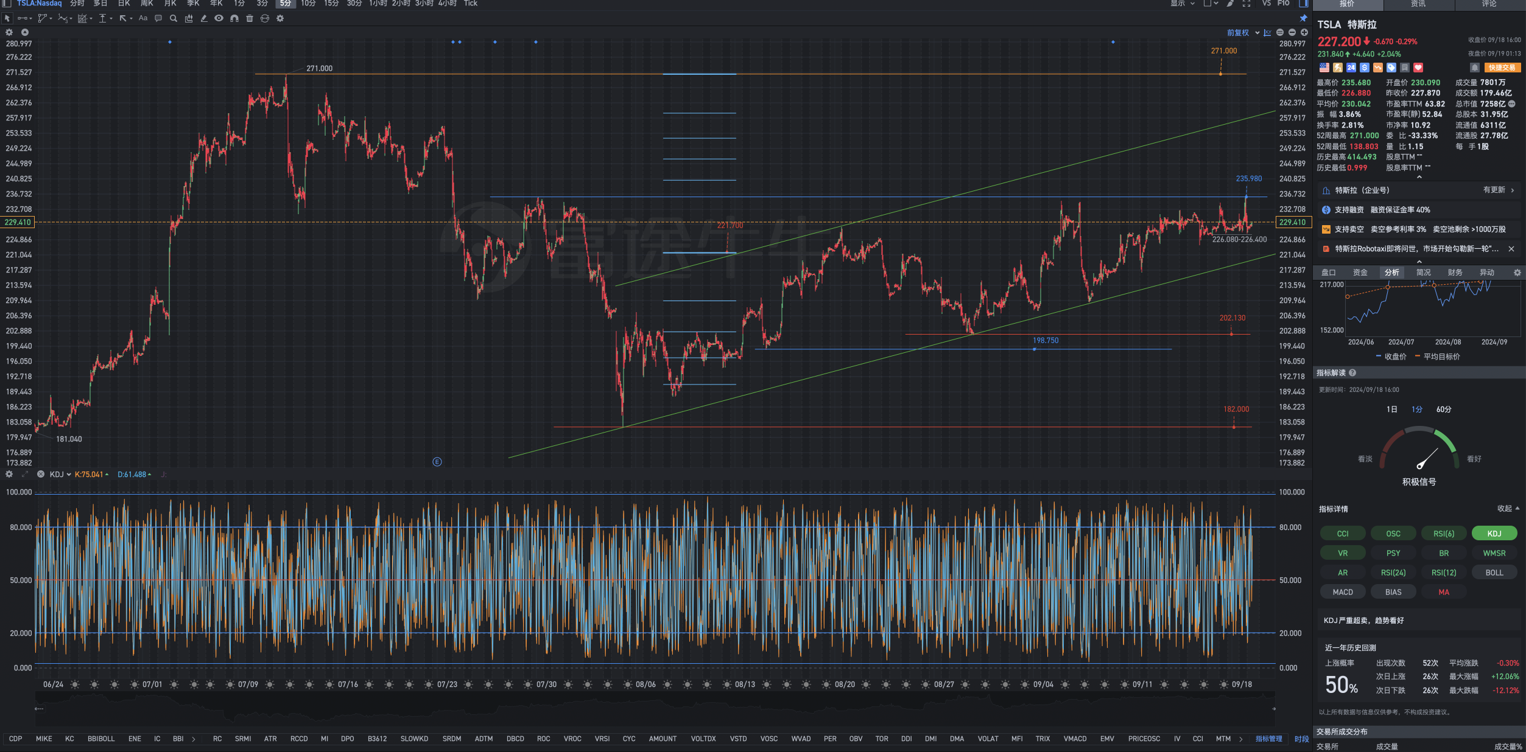
Task: Enable magnet snap mode
Action: 234,18
